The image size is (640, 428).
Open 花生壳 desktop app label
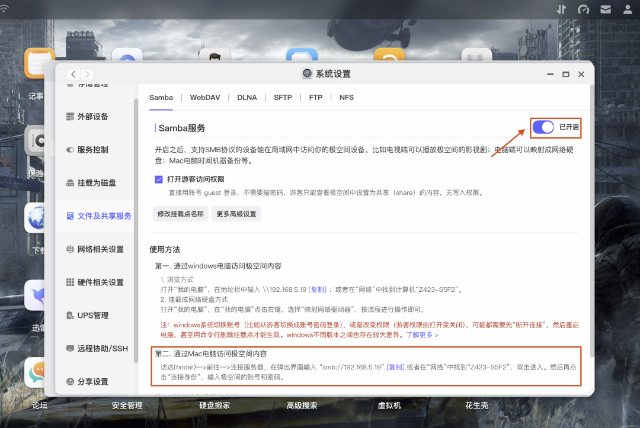476,406
